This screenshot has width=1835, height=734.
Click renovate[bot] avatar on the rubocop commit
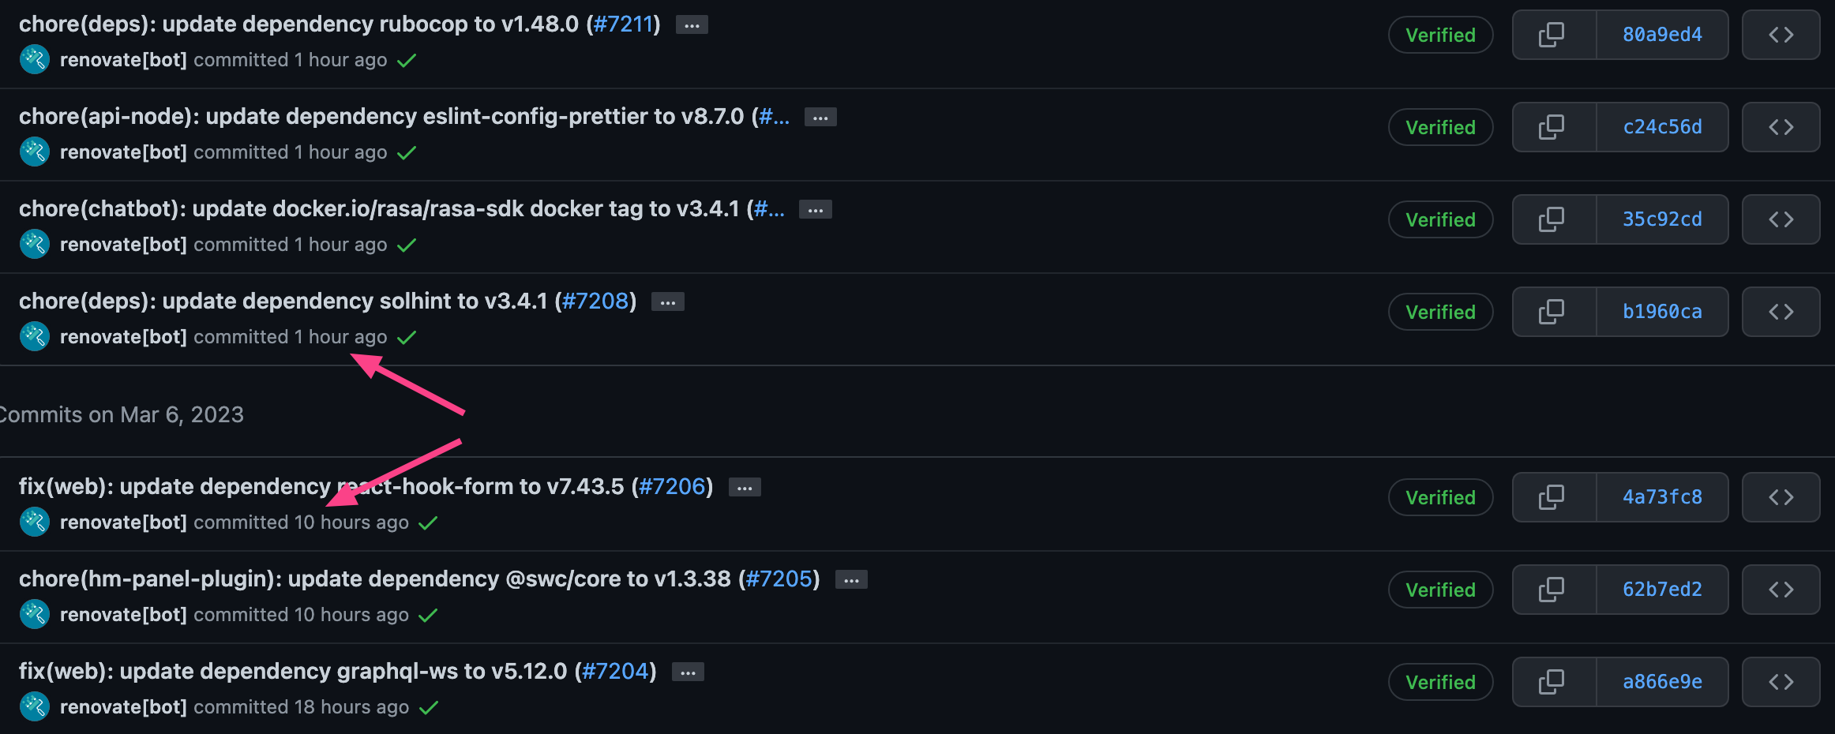tap(34, 58)
